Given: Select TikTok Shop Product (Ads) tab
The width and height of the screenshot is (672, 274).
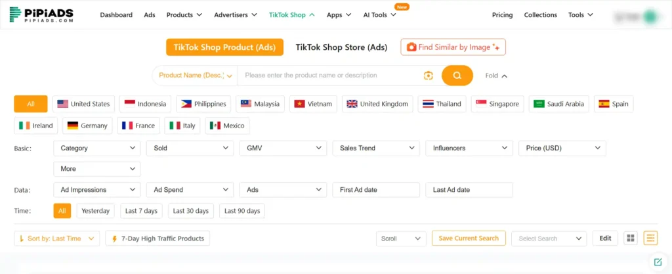Looking at the screenshot, I should [224, 47].
